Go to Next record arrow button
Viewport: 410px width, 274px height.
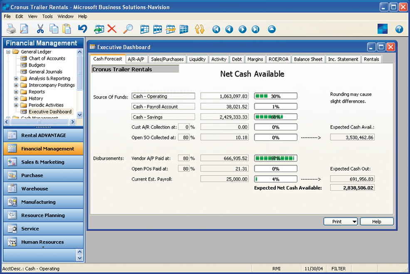[x=242, y=29]
